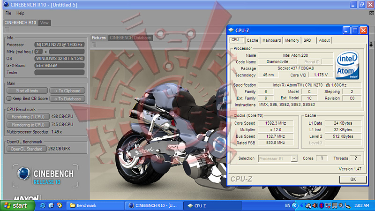Click the Instructions field listing MMX, SSE
Image resolution: width=375 pixels, height=211 pixels.
click(310, 105)
